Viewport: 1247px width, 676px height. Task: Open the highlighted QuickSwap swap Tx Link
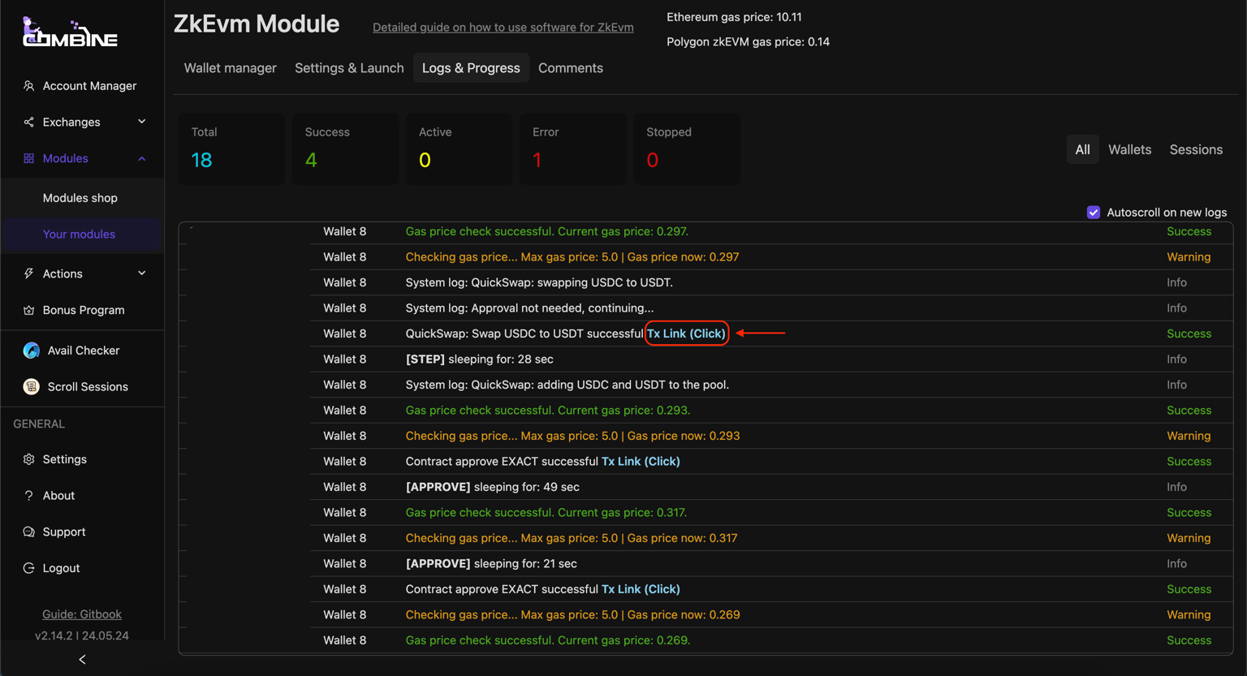coord(686,334)
